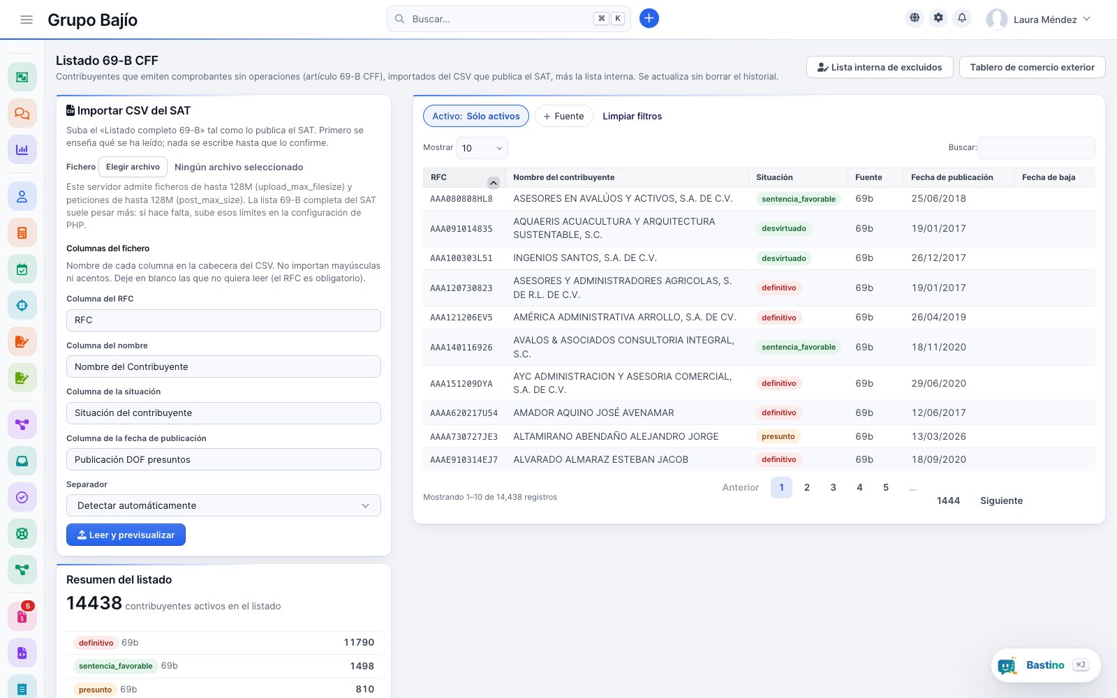Toggle the hamburger navigation menu
The width and height of the screenshot is (1117, 698).
pyautogui.click(x=27, y=20)
